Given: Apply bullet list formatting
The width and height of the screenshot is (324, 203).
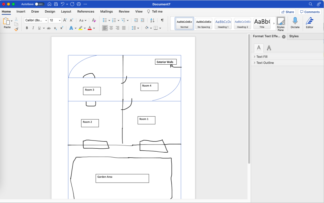Looking at the screenshot, I should (x=104, y=20).
